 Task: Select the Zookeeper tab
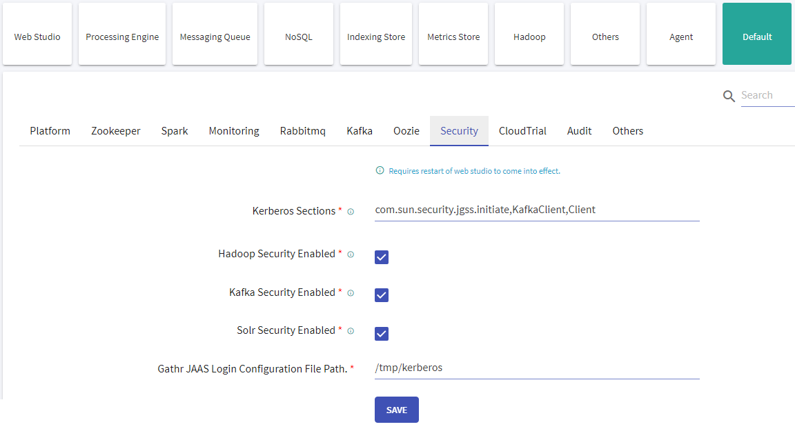pos(115,130)
